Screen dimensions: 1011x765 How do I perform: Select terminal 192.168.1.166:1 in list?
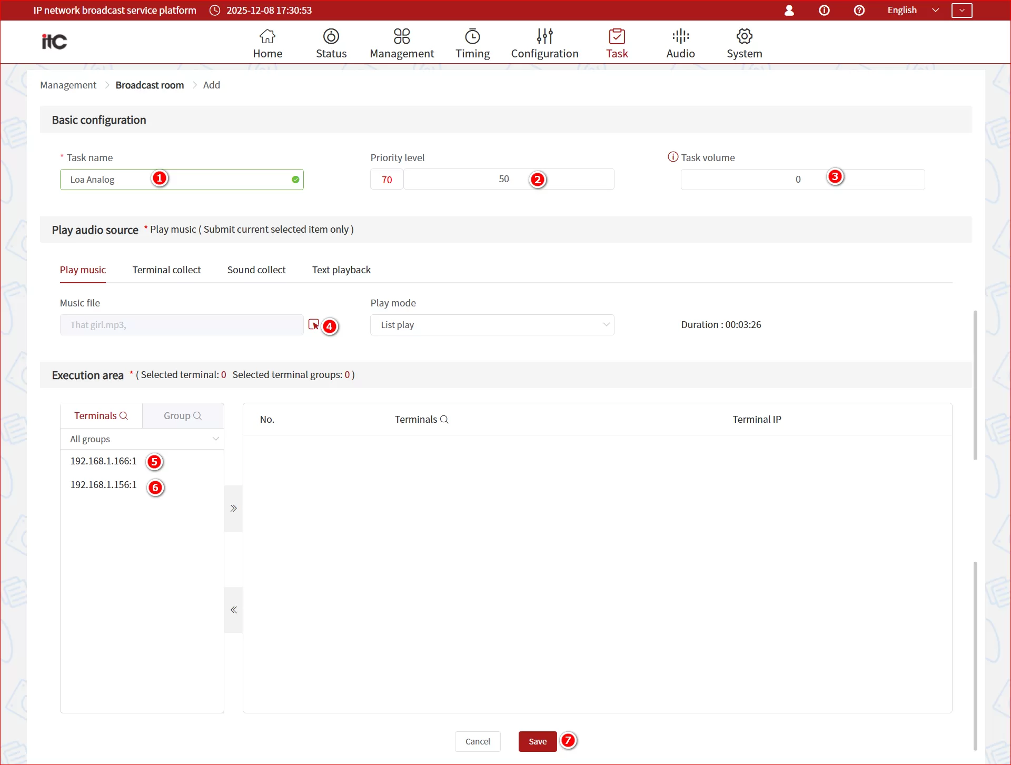point(104,461)
